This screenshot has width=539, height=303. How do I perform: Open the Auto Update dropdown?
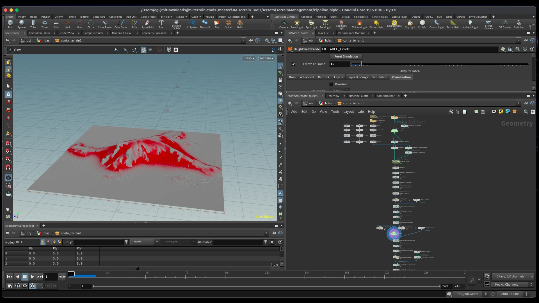(x=514, y=294)
